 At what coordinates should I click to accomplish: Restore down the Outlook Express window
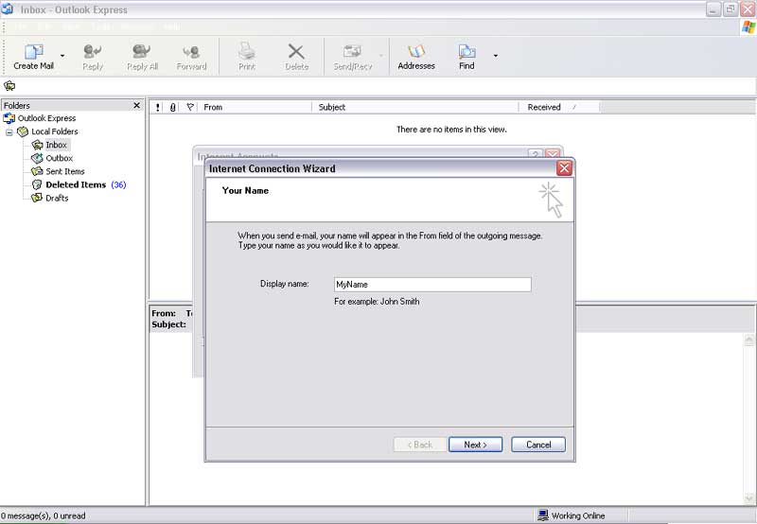(x=731, y=9)
